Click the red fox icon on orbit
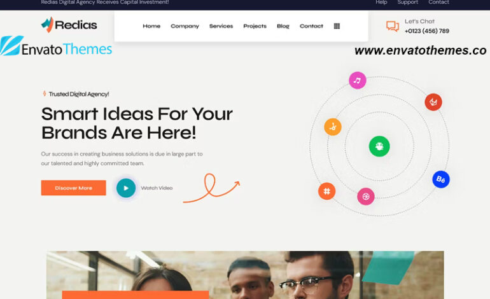The height and width of the screenshot is (299, 490). point(433,102)
